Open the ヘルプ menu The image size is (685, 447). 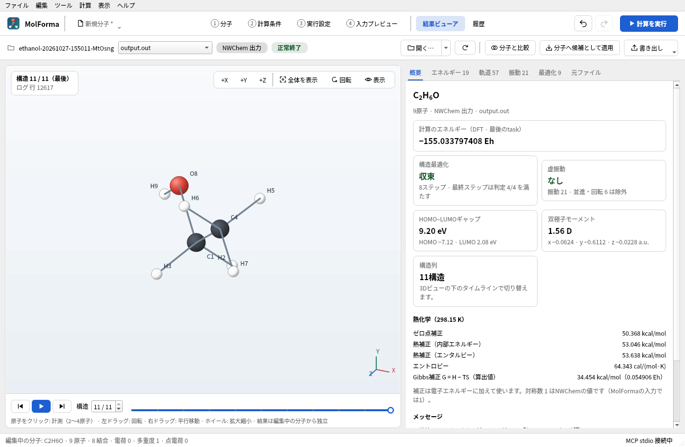coord(126,5)
